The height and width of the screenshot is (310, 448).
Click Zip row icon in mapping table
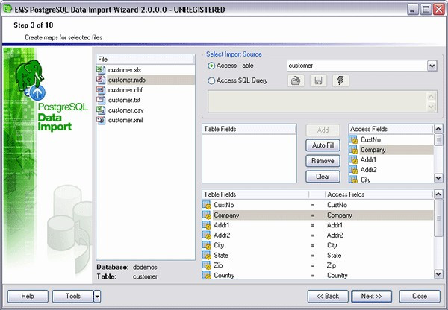click(x=207, y=265)
